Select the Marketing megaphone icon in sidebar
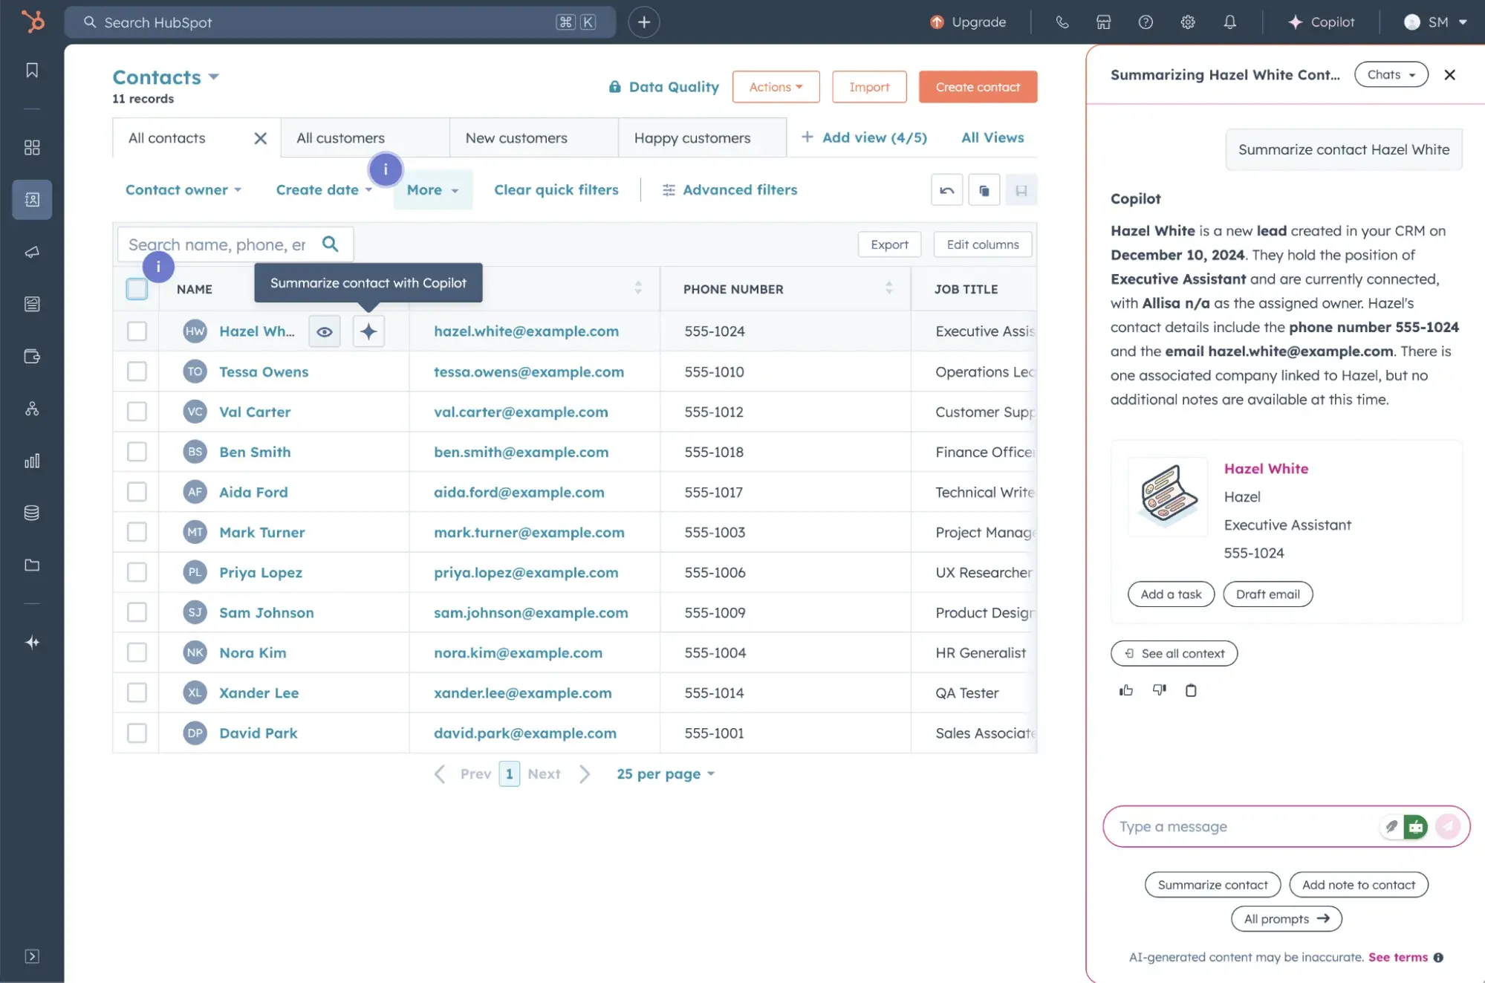1485x983 pixels. (32, 252)
